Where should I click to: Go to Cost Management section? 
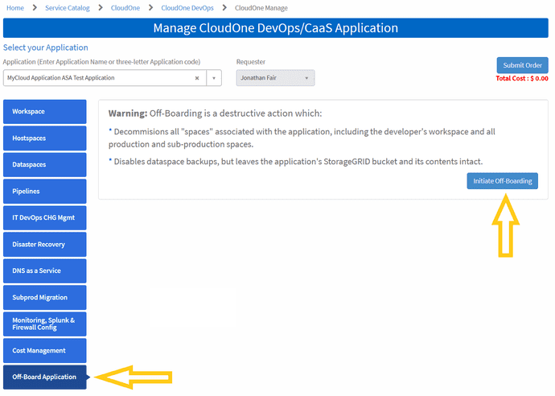(x=44, y=351)
